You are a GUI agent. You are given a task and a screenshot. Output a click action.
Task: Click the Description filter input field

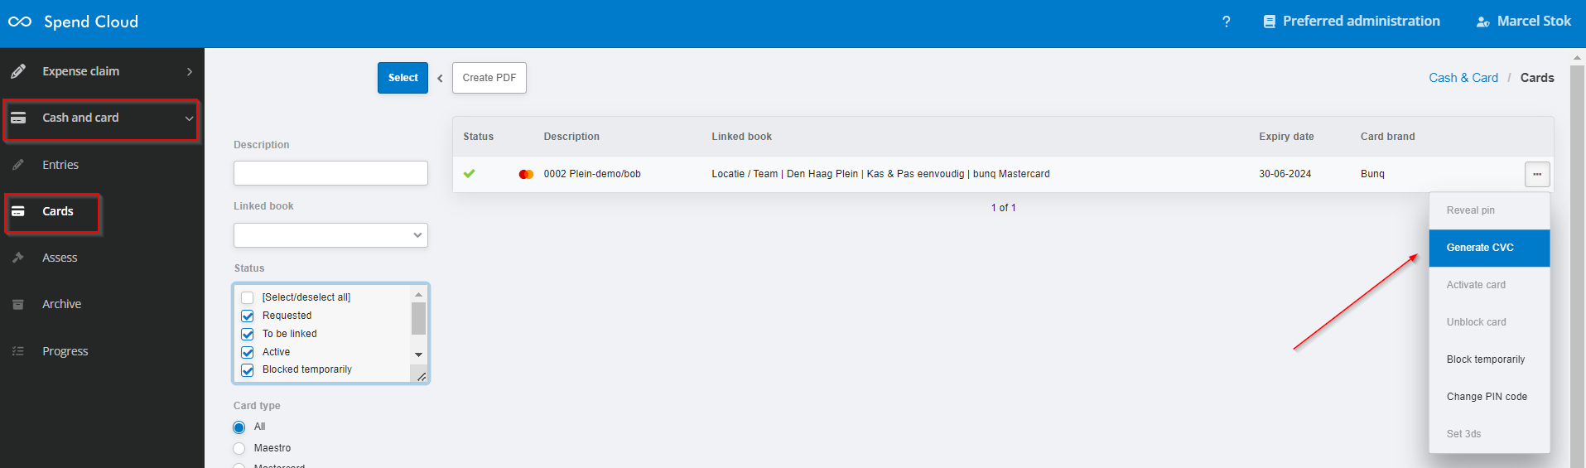tap(330, 173)
